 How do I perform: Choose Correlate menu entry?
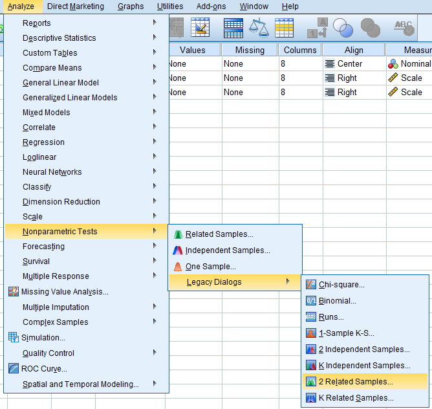point(87,127)
